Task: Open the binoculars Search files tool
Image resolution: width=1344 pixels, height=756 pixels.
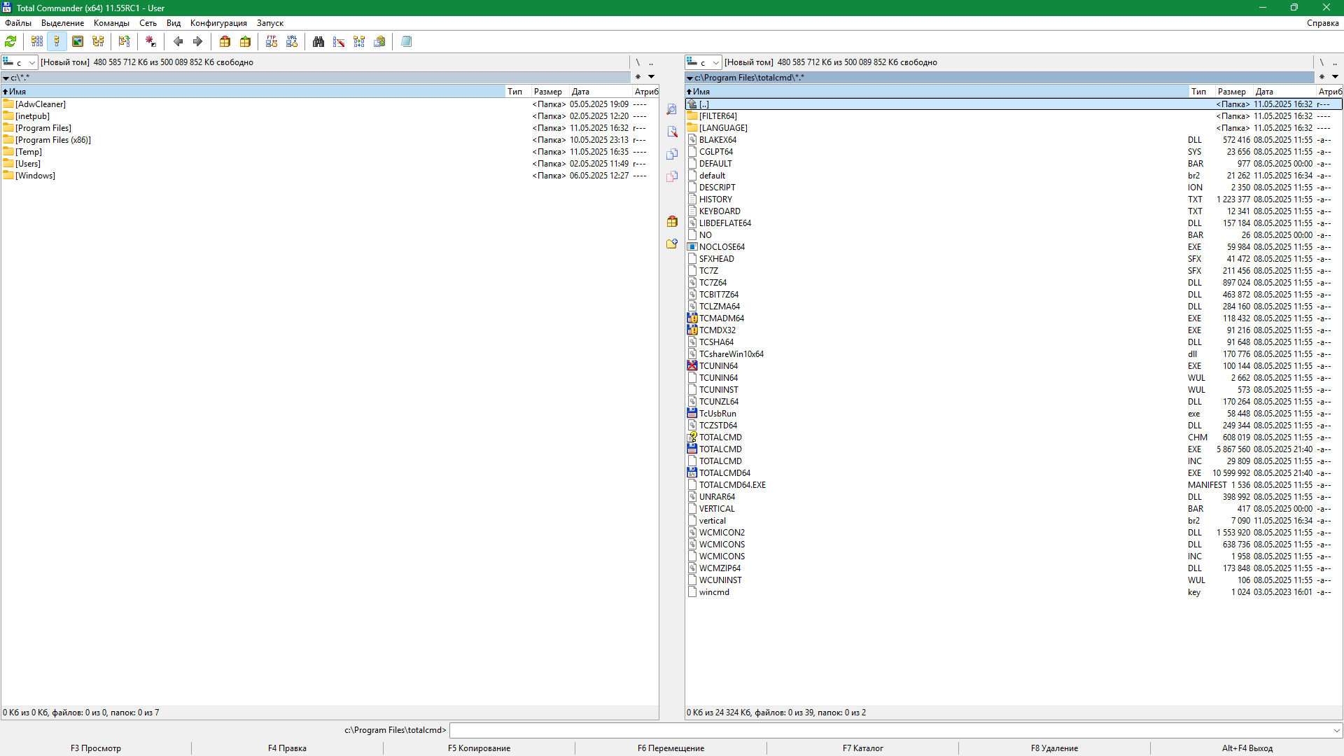Action: 318,42
